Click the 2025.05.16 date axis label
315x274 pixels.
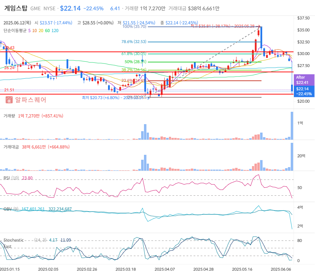242,269
